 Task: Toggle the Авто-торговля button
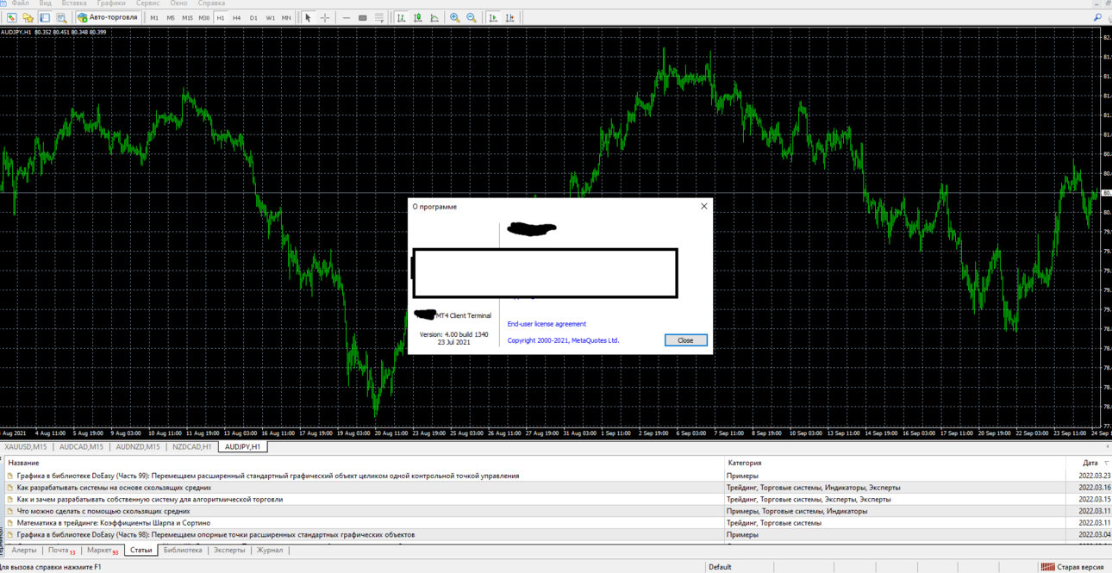pos(108,17)
